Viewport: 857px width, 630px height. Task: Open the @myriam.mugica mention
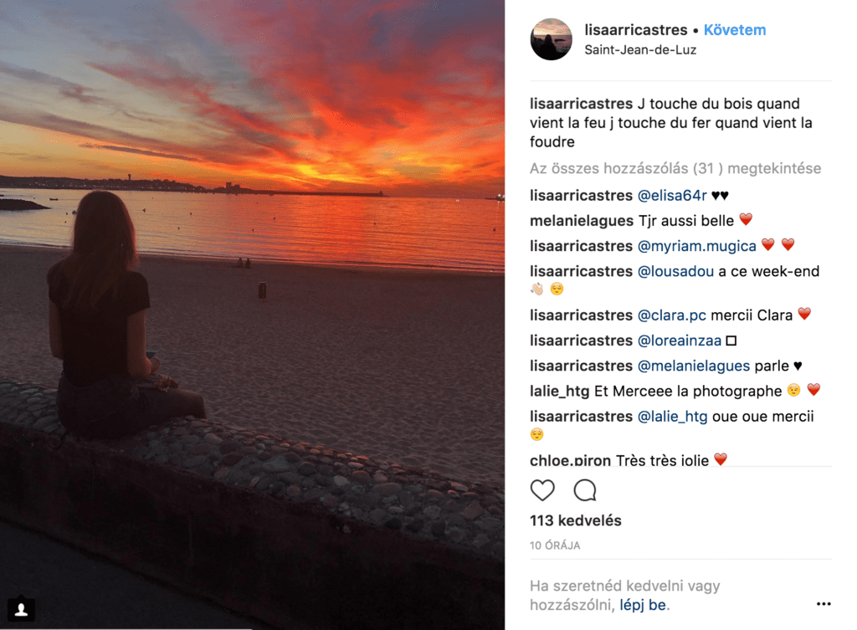tap(696, 246)
